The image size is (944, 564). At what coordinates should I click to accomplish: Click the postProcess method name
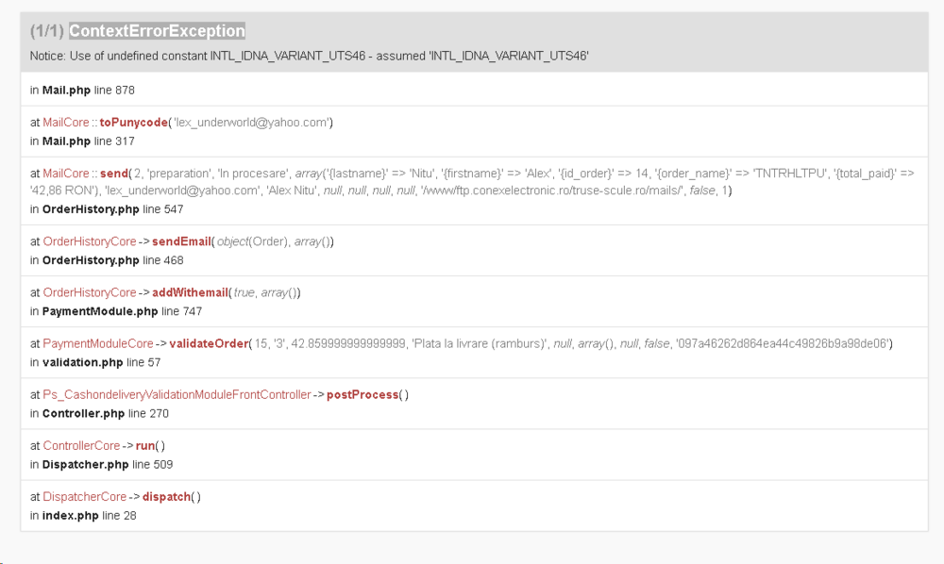[362, 395]
